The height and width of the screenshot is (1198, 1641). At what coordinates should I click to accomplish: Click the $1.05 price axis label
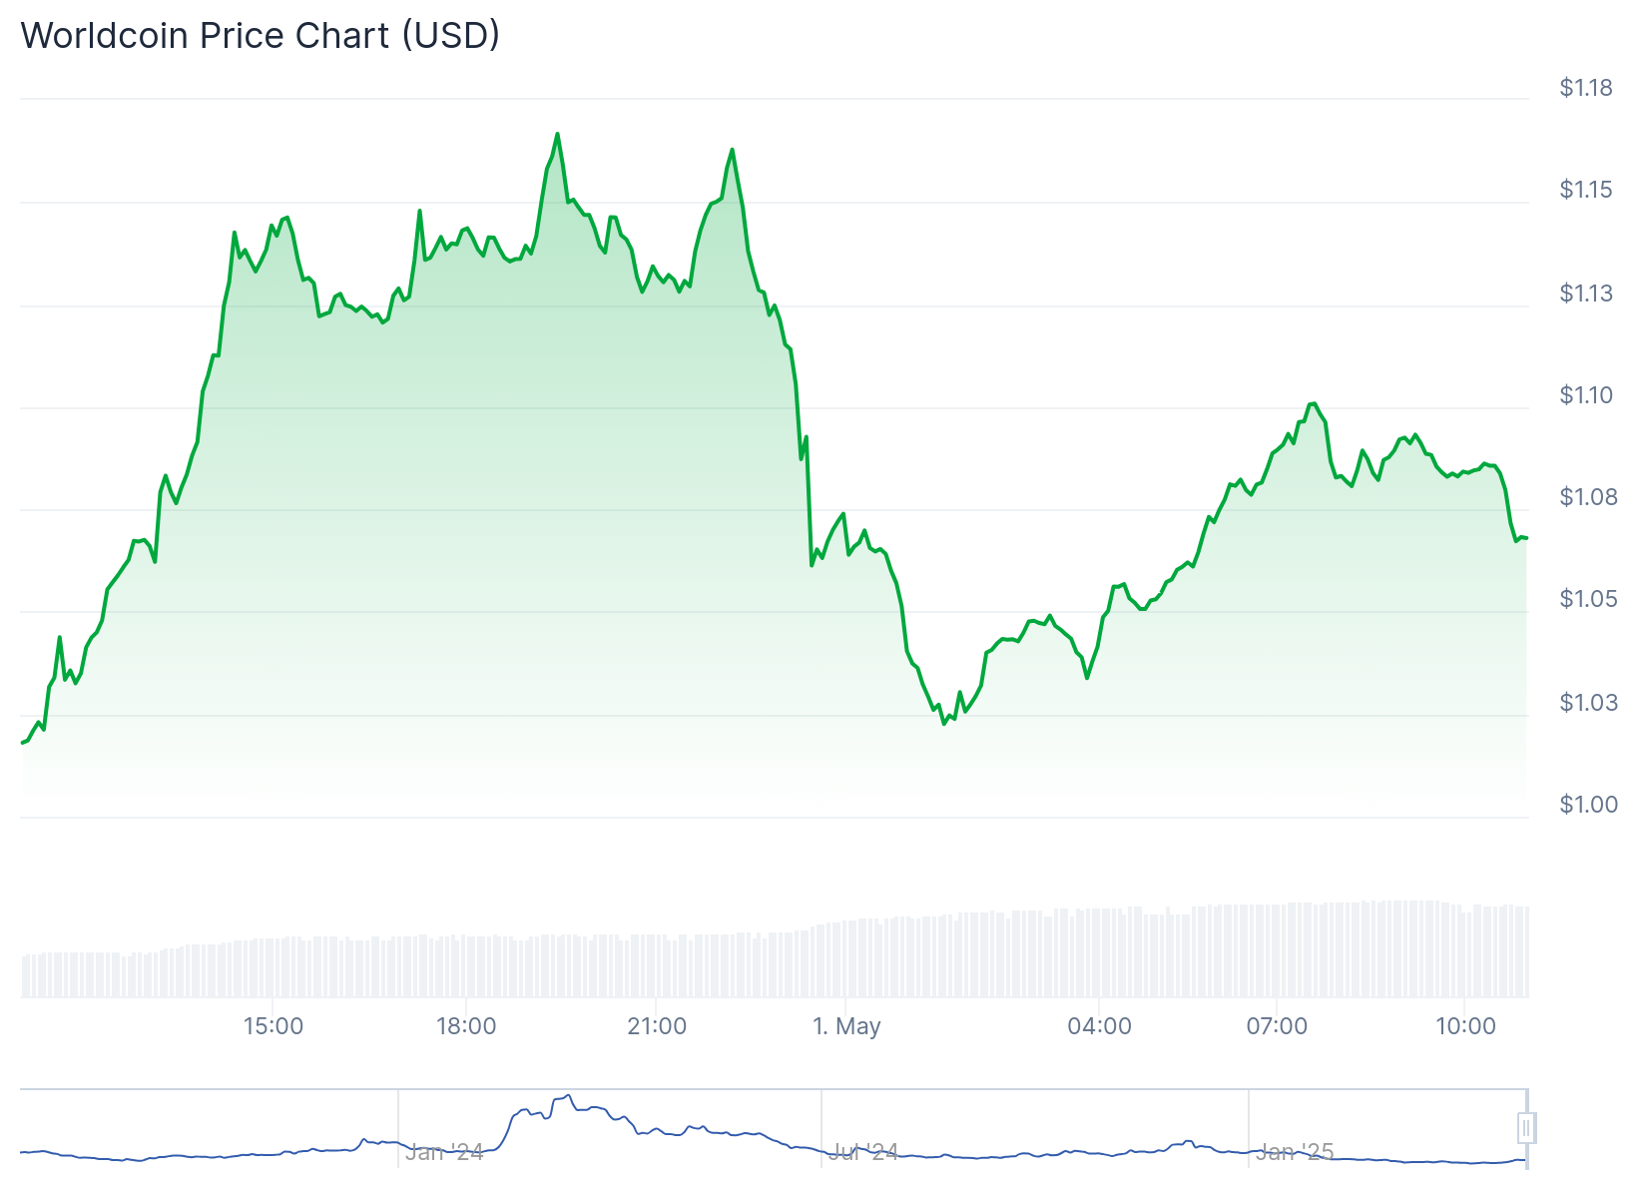[x=1585, y=599]
